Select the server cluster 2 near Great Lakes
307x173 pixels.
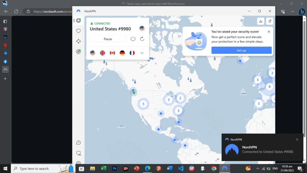[180, 98]
